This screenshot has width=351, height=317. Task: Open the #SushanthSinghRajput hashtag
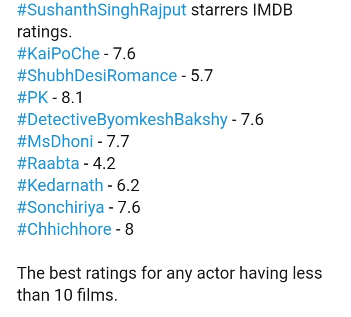[x=102, y=10]
